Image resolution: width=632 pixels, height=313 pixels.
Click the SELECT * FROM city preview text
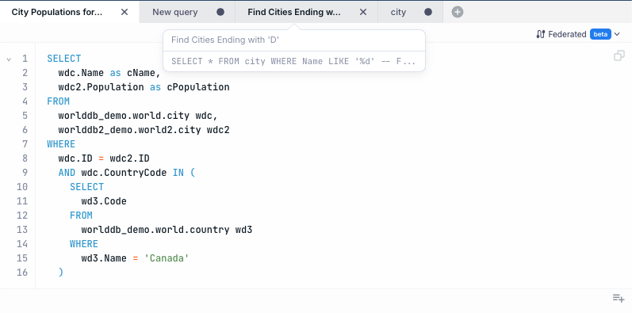[293, 61]
